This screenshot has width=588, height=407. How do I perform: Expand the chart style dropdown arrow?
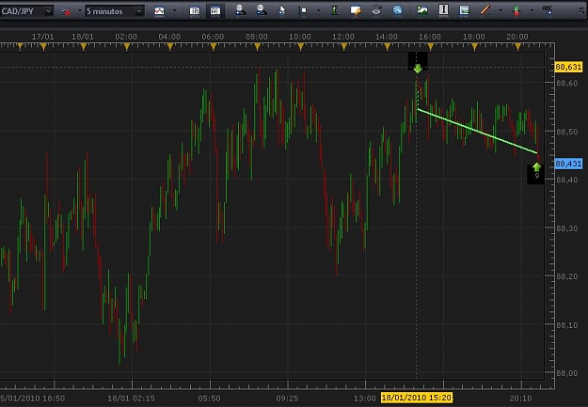(x=174, y=11)
